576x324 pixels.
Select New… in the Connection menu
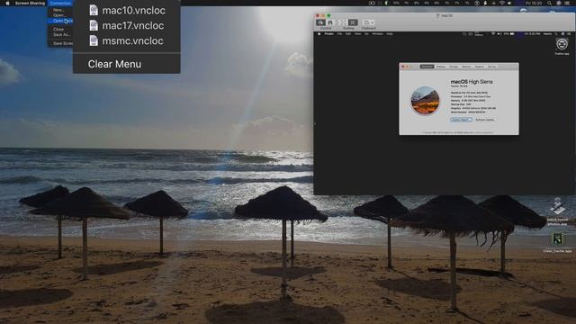click(58, 10)
